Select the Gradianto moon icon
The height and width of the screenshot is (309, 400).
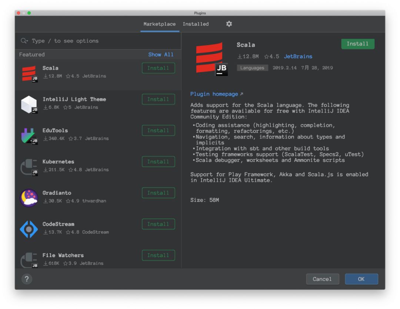tap(29, 198)
